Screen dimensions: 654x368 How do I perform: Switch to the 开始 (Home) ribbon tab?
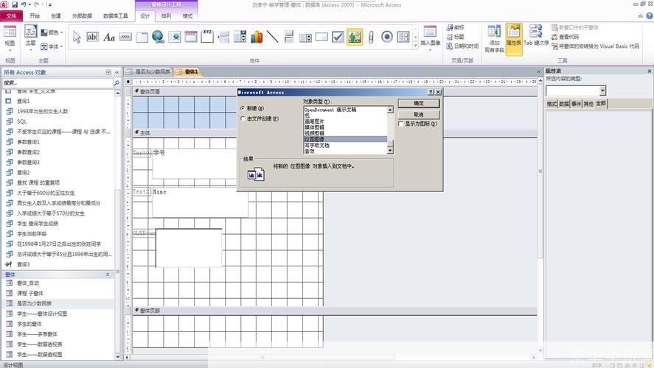tap(35, 15)
